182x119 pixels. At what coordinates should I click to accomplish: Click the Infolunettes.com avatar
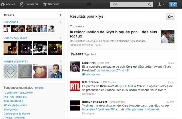(75, 105)
